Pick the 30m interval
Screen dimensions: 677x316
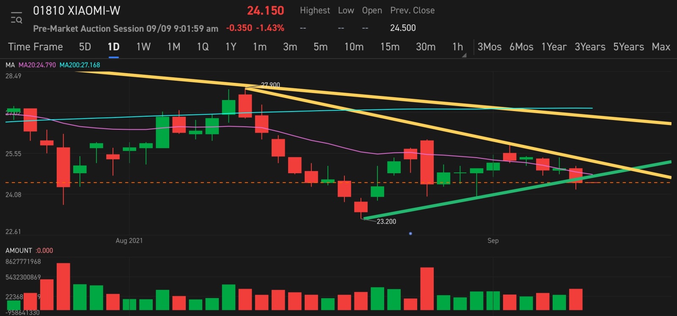426,47
